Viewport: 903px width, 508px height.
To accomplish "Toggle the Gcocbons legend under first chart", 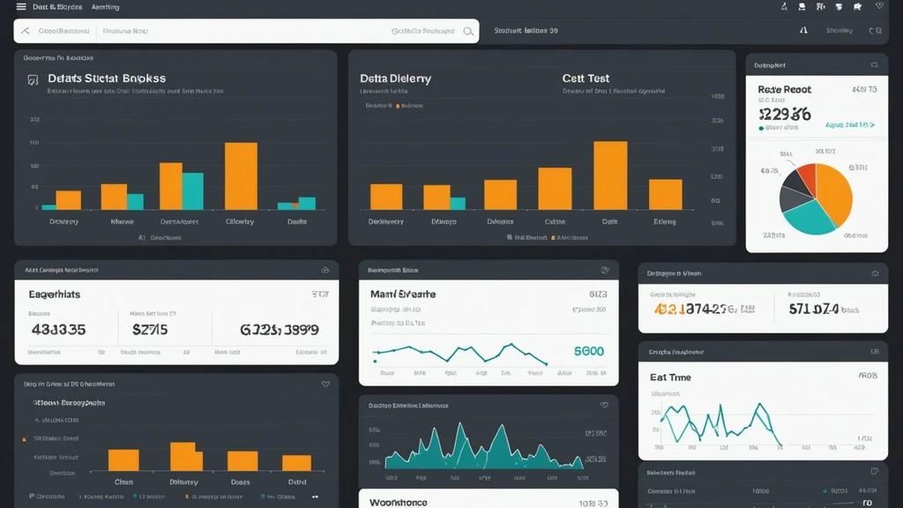I will click(x=160, y=237).
